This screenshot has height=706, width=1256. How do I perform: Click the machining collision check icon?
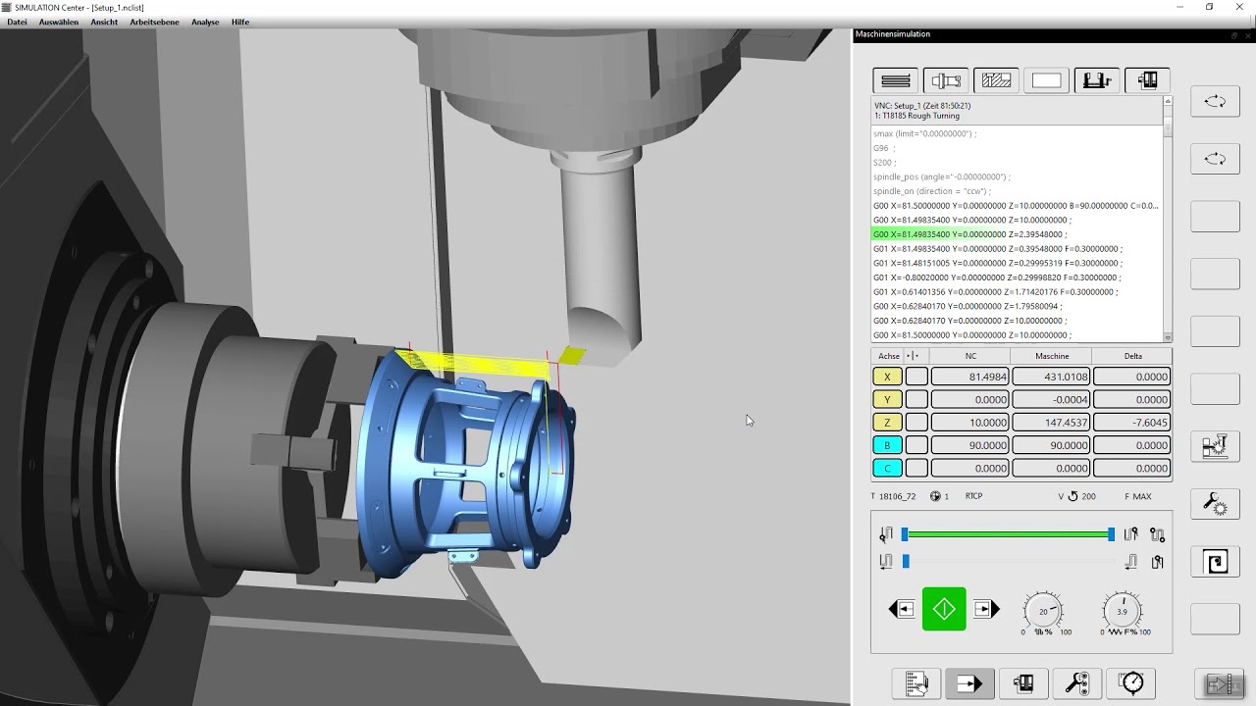click(1215, 446)
